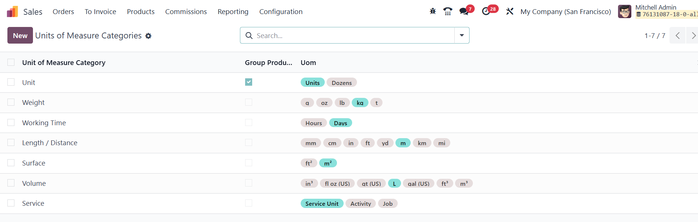This screenshot has width=698, height=222.
Task: Open the Reporting menu
Action: (x=233, y=12)
